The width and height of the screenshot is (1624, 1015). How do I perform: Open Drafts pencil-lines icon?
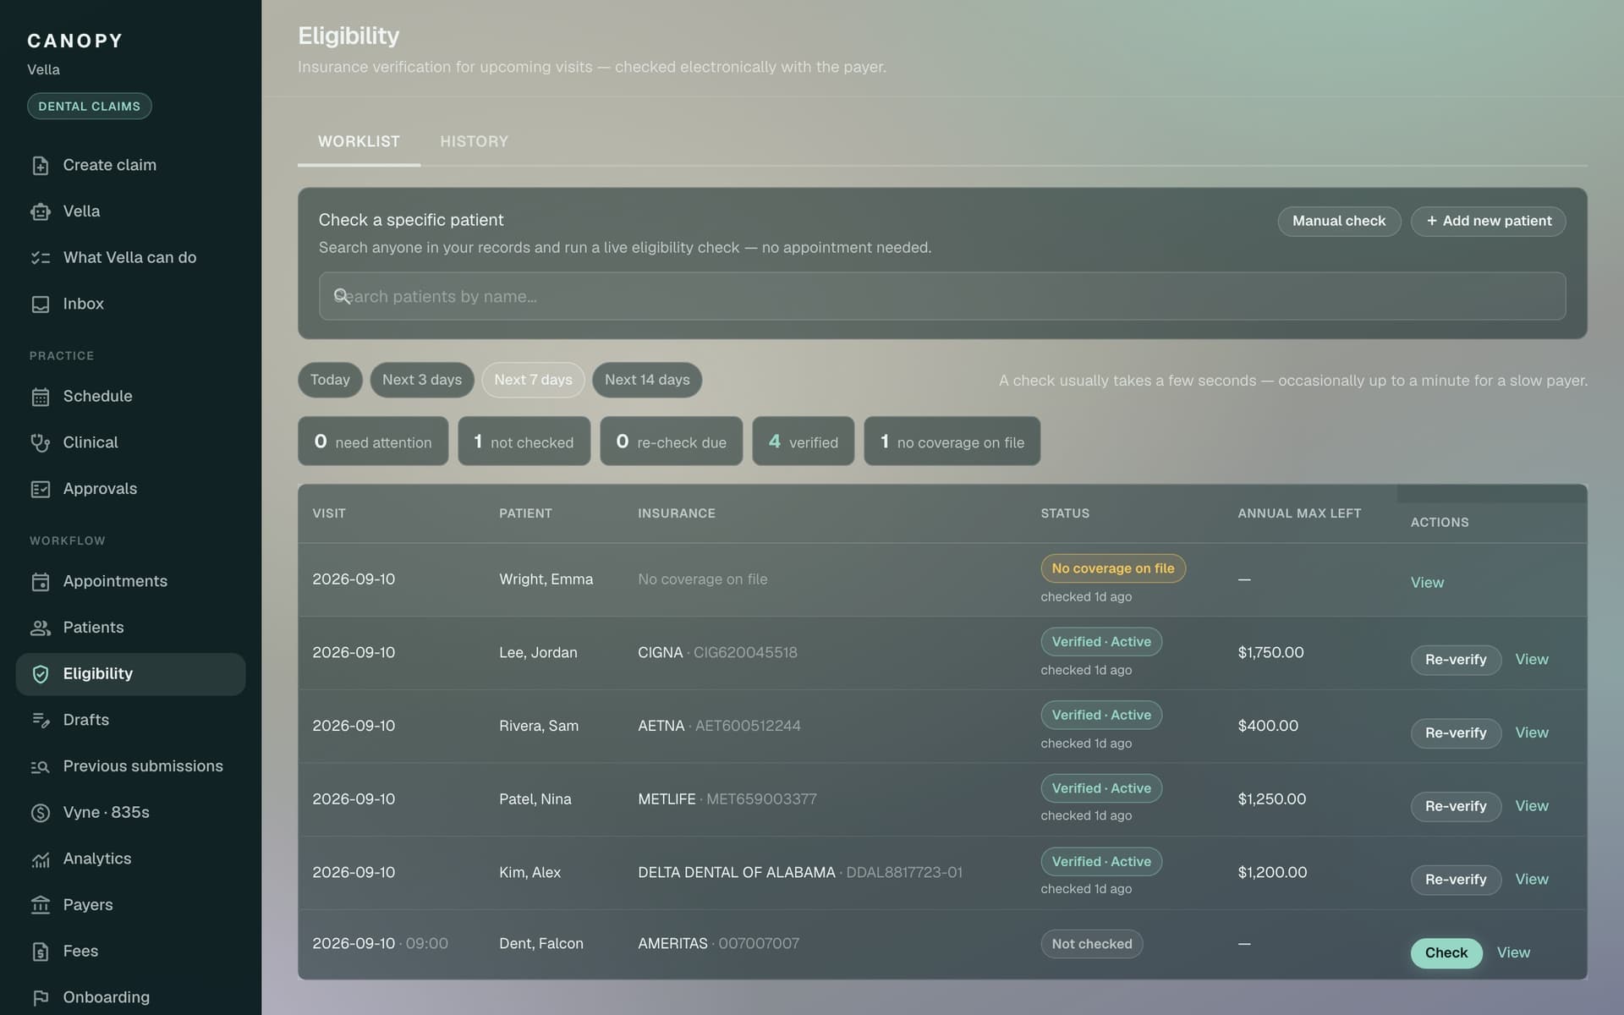click(x=41, y=721)
